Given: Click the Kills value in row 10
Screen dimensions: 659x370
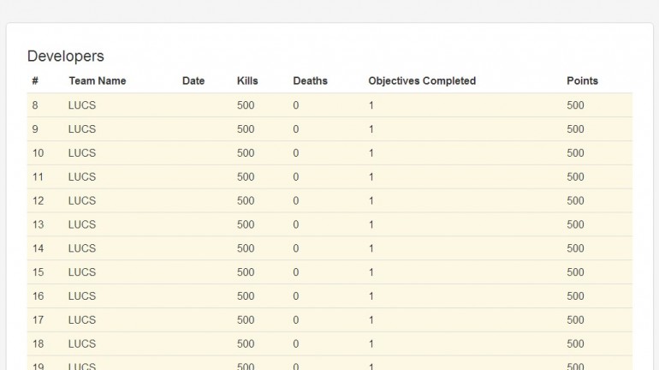Looking at the screenshot, I should pos(246,153).
